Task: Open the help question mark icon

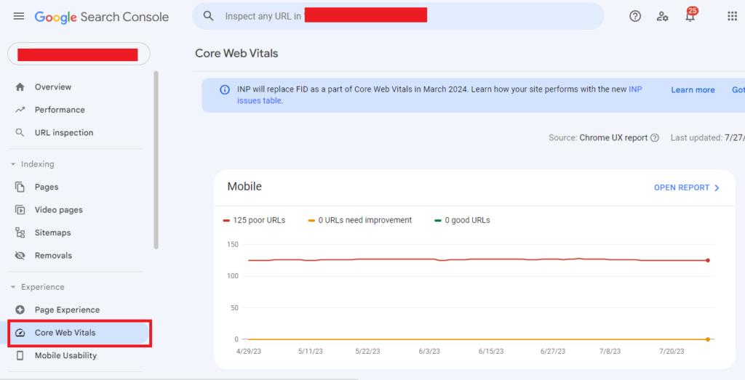Action: pyautogui.click(x=634, y=16)
